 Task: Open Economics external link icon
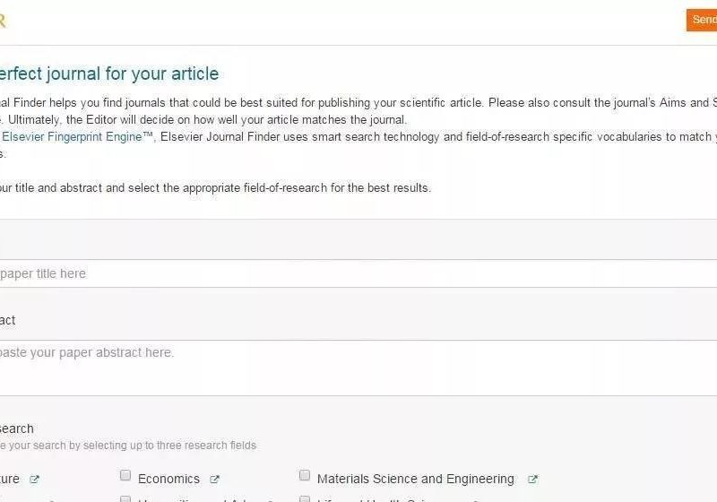tap(214, 480)
